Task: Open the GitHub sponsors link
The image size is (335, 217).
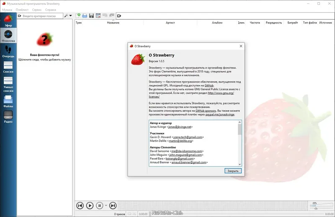Action: click(206, 111)
